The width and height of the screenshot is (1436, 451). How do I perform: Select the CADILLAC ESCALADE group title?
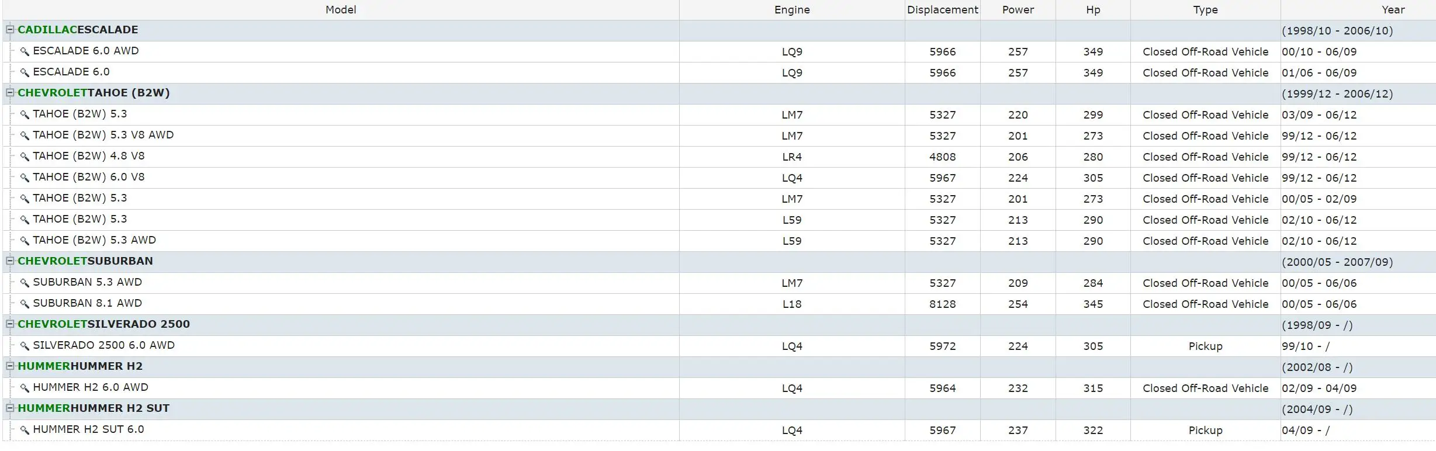coord(78,30)
